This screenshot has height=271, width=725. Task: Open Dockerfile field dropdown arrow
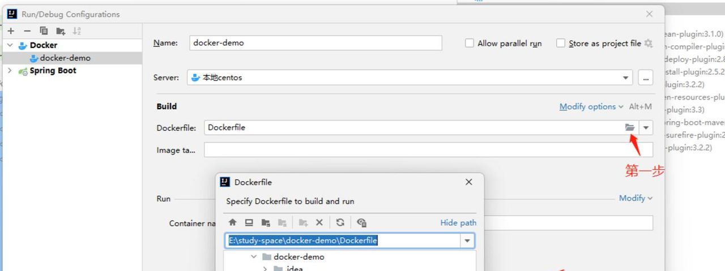646,127
